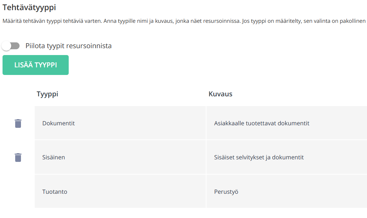Remove the Asiakkaalle tuotettavat dokumentit row
This screenshot has height=218, width=367.
click(18, 123)
